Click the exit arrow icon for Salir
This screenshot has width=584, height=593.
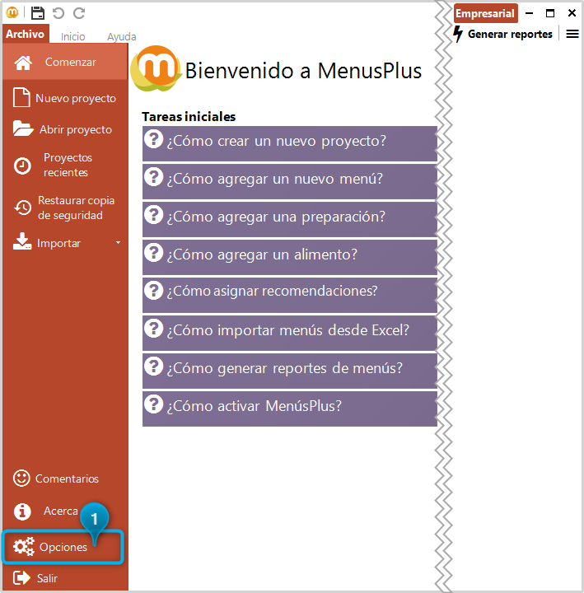pyautogui.click(x=21, y=578)
